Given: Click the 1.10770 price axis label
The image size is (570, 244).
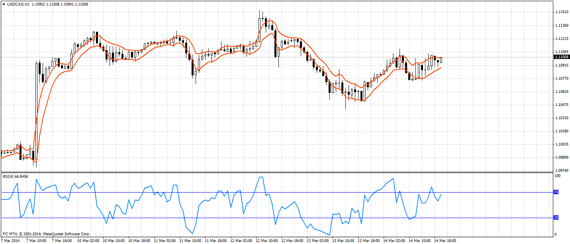Looking at the screenshot, I should tap(561, 79).
